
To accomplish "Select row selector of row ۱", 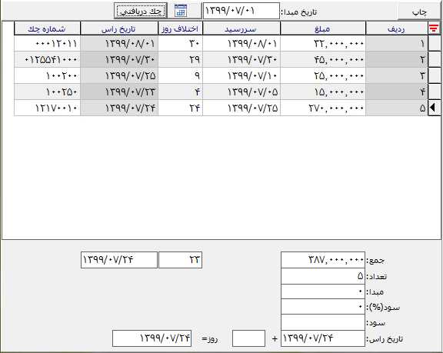I will tap(434, 43).
